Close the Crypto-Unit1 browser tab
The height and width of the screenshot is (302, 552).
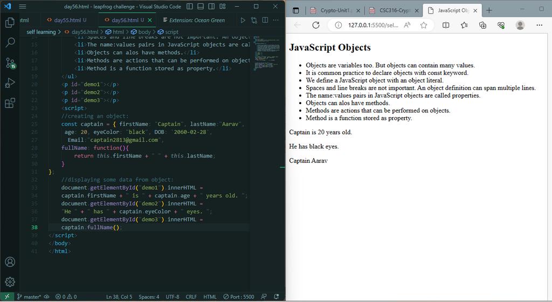(x=358, y=11)
